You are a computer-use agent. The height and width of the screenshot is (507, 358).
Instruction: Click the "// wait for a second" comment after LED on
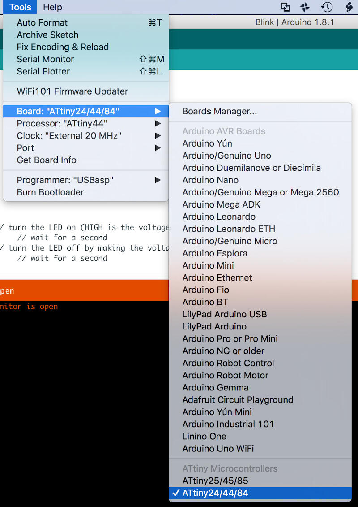coord(62,238)
